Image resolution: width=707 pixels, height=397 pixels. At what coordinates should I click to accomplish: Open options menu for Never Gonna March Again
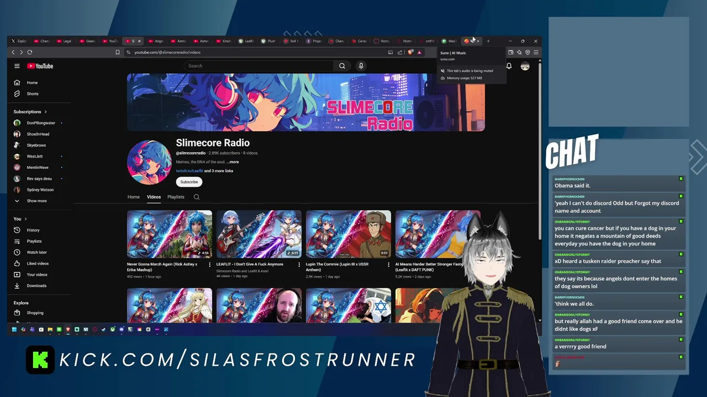209,265
